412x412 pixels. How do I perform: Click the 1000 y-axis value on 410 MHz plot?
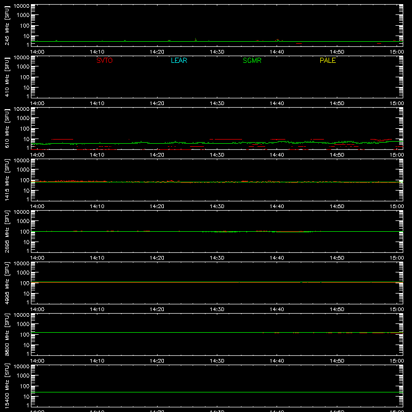click(x=23, y=67)
